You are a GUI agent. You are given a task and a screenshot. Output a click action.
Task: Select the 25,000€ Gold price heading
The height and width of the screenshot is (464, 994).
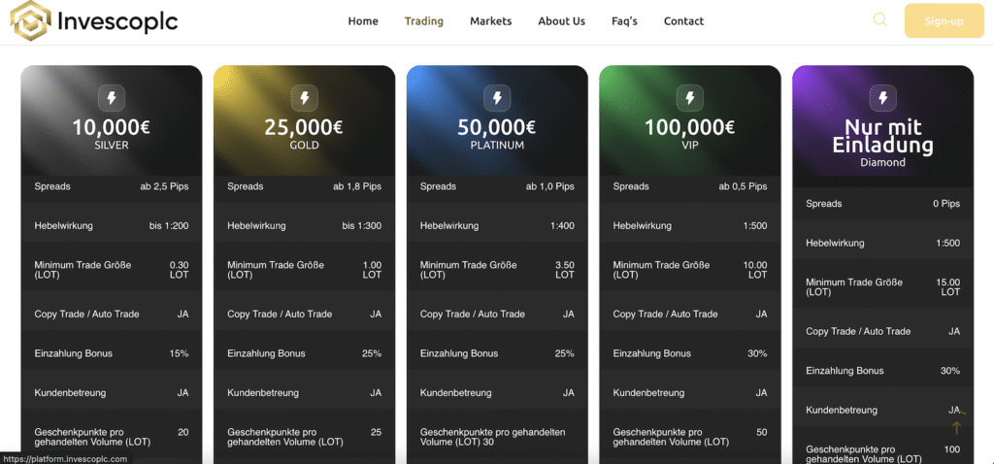click(x=304, y=127)
